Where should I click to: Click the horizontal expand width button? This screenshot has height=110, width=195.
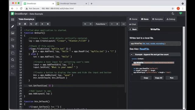coord(123,24)
